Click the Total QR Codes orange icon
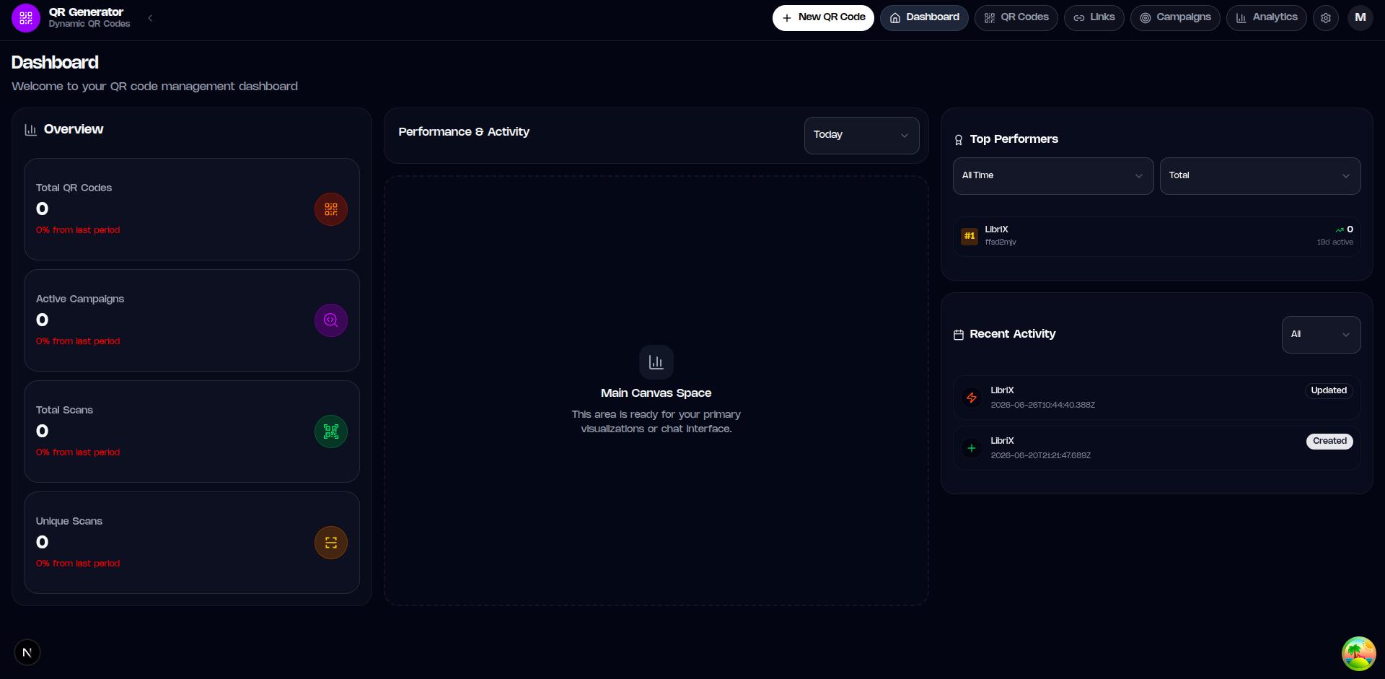Image resolution: width=1385 pixels, height=679 pixels. coord(331,209)
